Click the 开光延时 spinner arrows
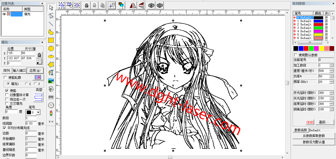Screen dimensions: 336x159 pyautogui.click(x=332, y=93)
